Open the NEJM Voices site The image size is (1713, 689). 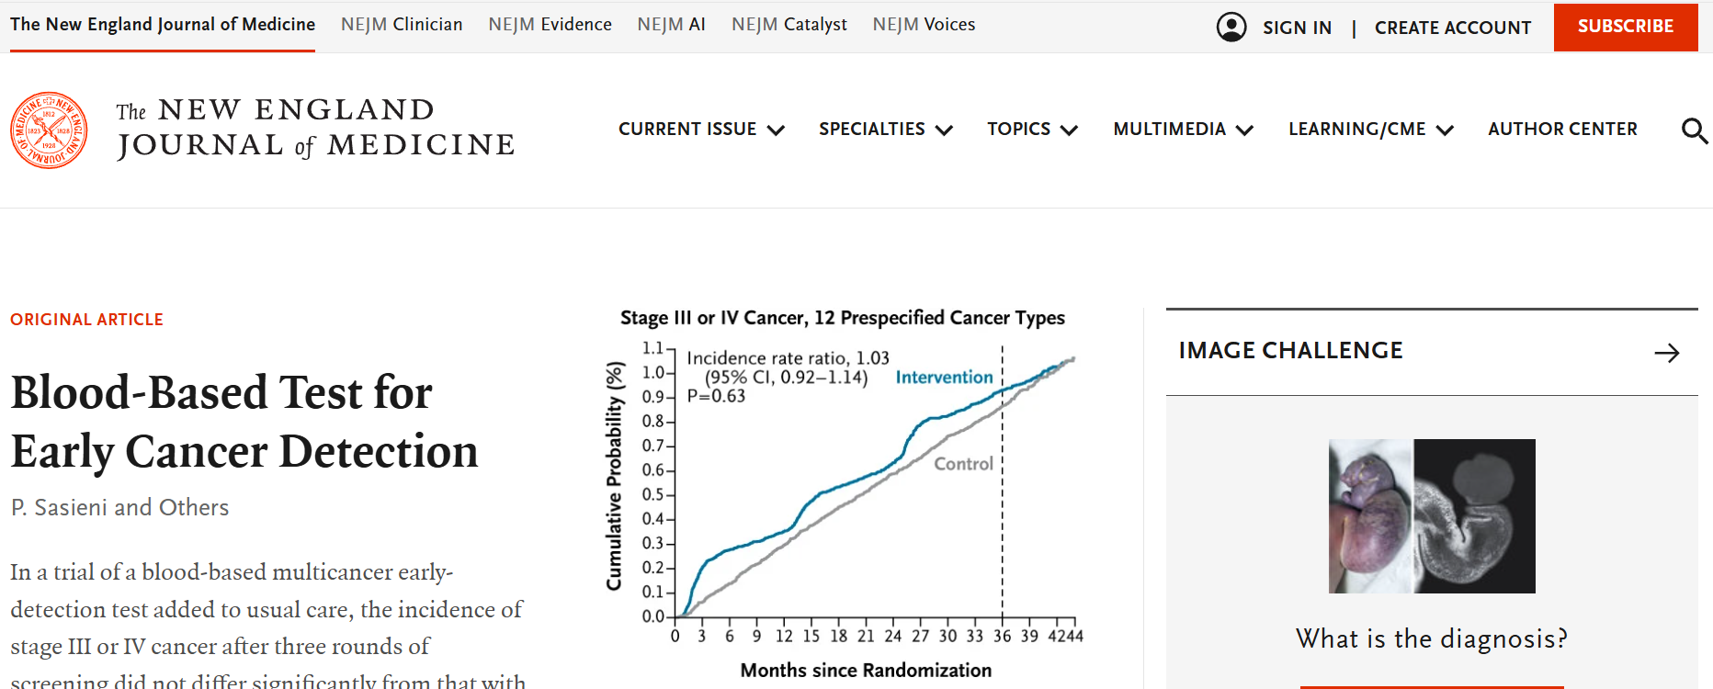pyautogui.click(x=924, y=25)
